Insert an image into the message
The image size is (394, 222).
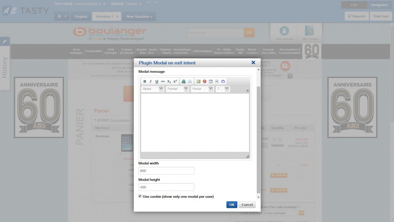pos(199,81)
